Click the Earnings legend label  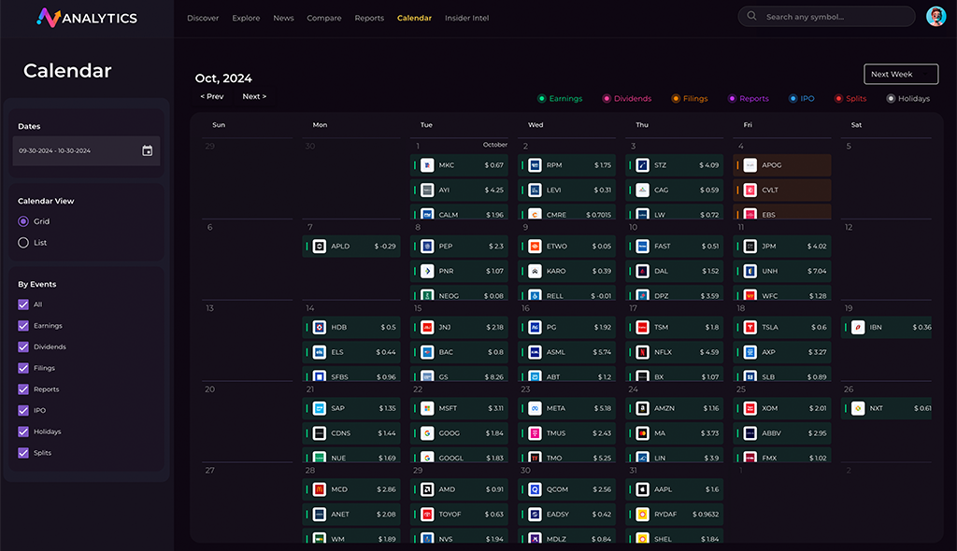[565, 98]
